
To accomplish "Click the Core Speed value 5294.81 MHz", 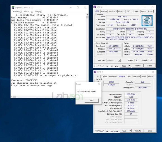I will (114, 46).
